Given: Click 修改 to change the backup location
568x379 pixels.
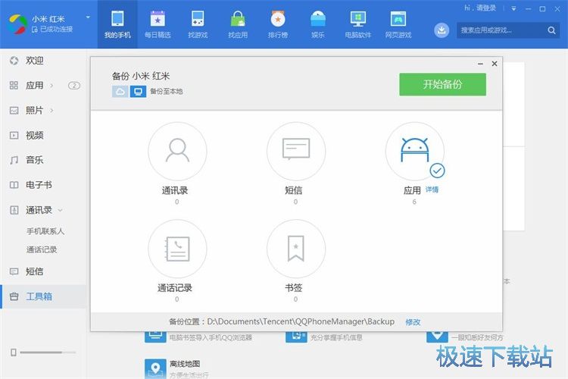Looking at the screenshot, I should click(413, 322).
